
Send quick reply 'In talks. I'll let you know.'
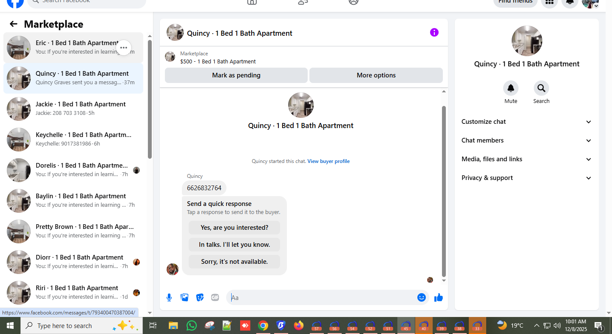coord(235,245)
